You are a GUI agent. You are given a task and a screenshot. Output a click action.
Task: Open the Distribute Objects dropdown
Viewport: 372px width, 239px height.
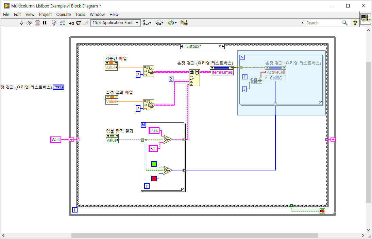pos(159,23)
